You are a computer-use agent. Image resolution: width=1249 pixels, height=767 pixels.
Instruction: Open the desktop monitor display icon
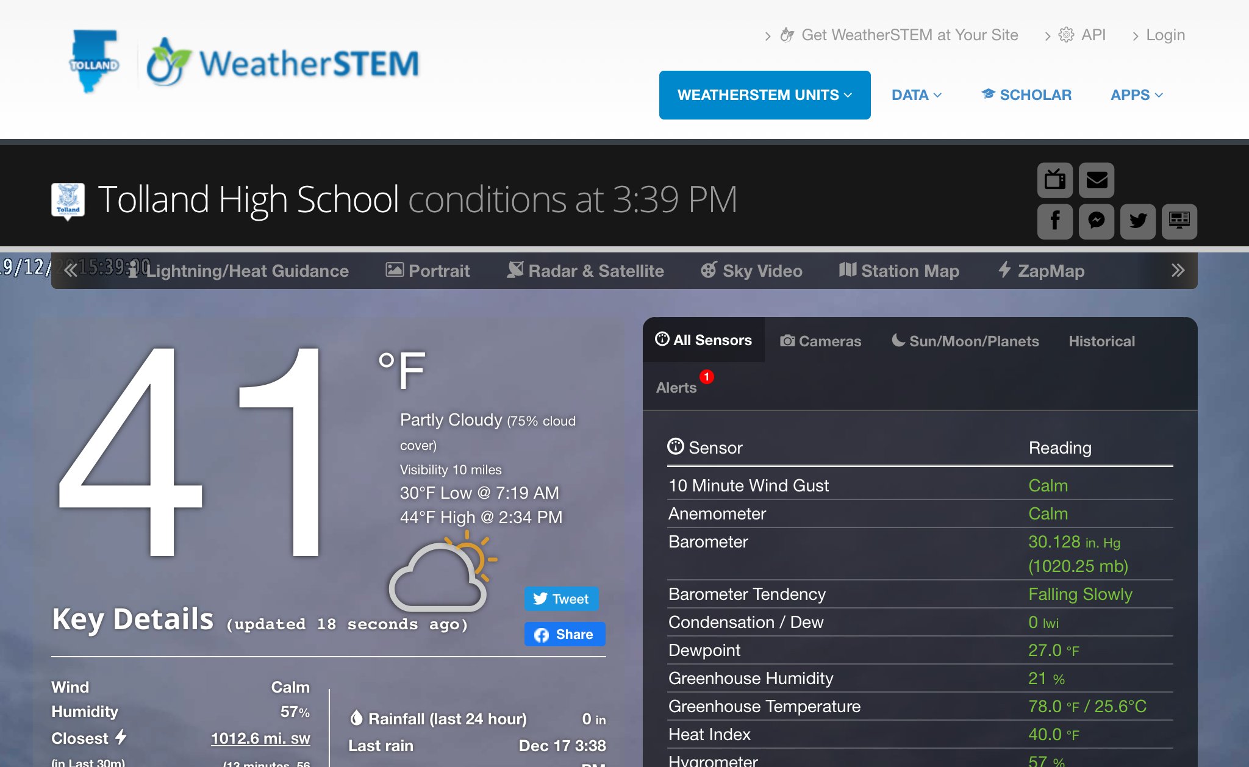(x=1179, y=221)
